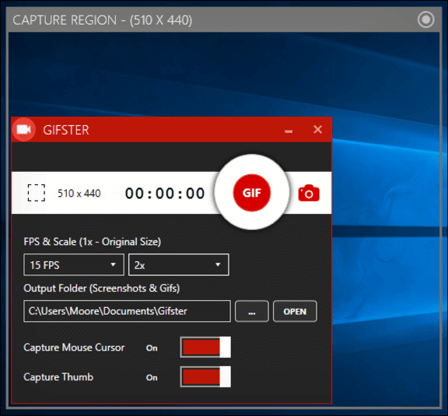448x416 pixels.
Task: Click the Capture Region title bar text
Action: tap(103, 20)
